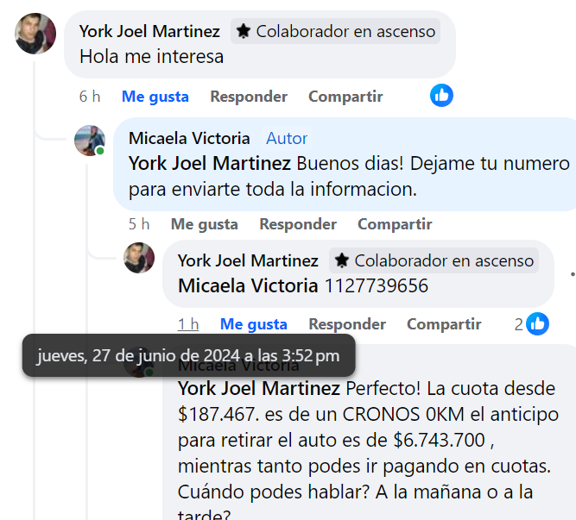Open the "1 h" timestamp link
Viewport: 576px width, 520px height.
[x=188, y=324]
